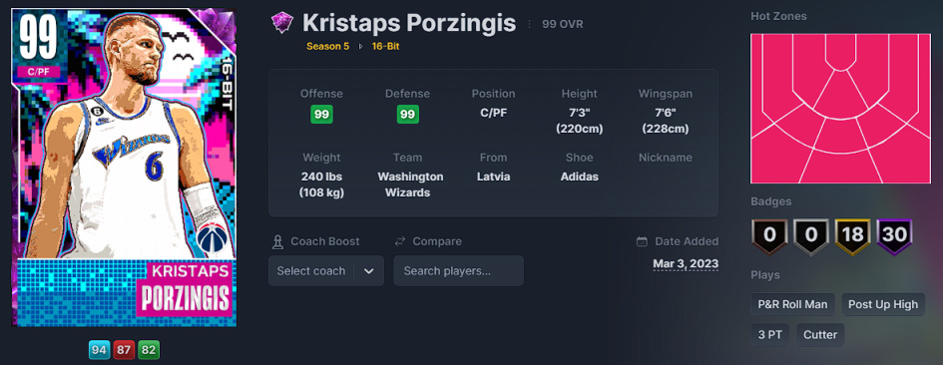943x365 pixels.
Task: Select the Post Up High play tag
Action: click(x=883, y=304)
